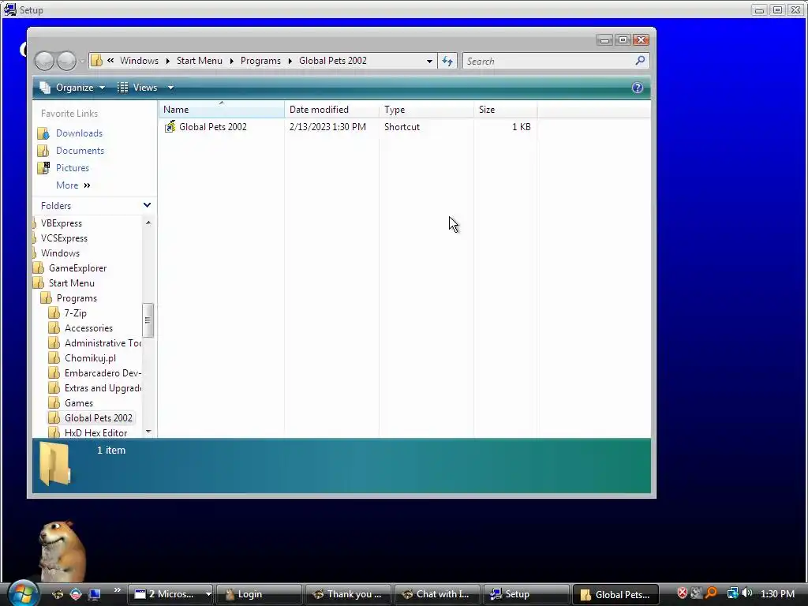Select GameExplorer folder in tree

pos(77,268)
